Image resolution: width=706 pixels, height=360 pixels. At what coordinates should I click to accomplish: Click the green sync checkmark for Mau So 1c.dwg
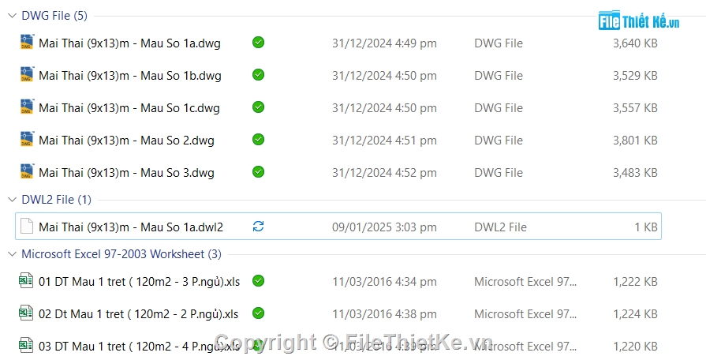pos(258,107)
